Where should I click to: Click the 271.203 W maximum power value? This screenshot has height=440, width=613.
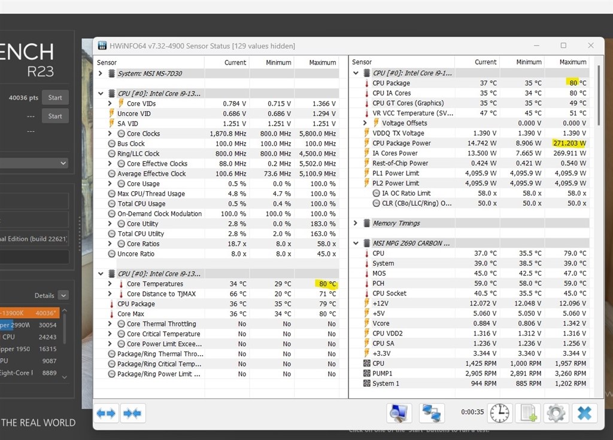click(x=569, y=143)
